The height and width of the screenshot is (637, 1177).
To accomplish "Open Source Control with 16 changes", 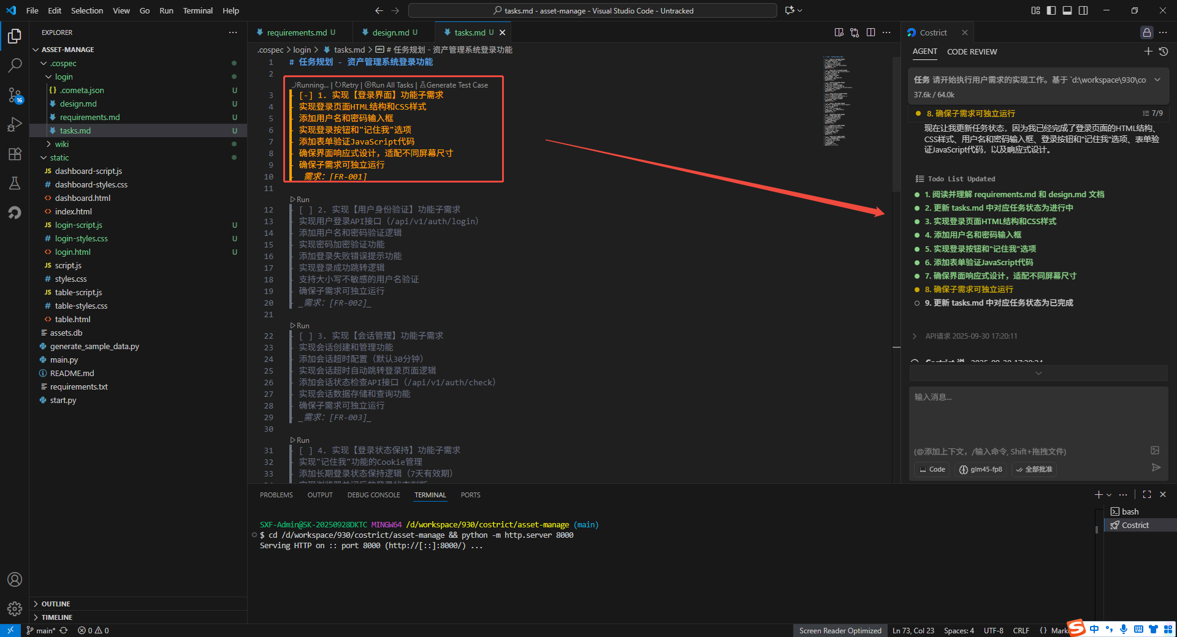I will [15, 95].
